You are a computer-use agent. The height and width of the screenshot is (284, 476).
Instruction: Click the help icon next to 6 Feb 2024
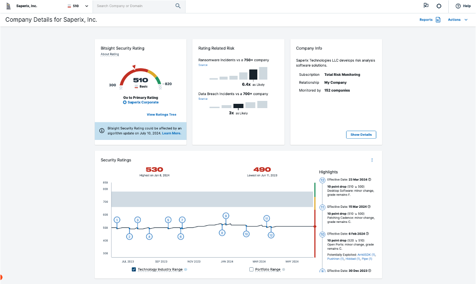tap(367, 234)
